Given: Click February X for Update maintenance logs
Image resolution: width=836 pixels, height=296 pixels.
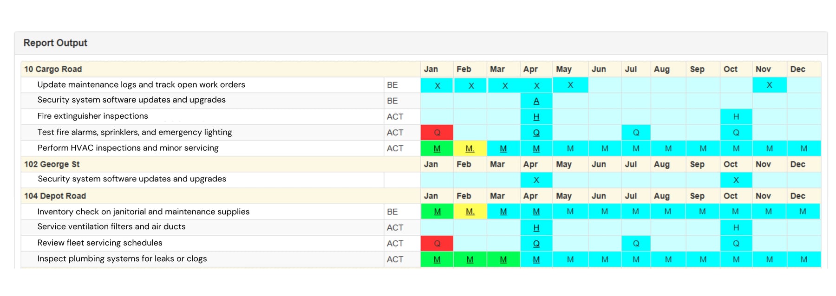Looking at the screenshot, I should point(471,85).
